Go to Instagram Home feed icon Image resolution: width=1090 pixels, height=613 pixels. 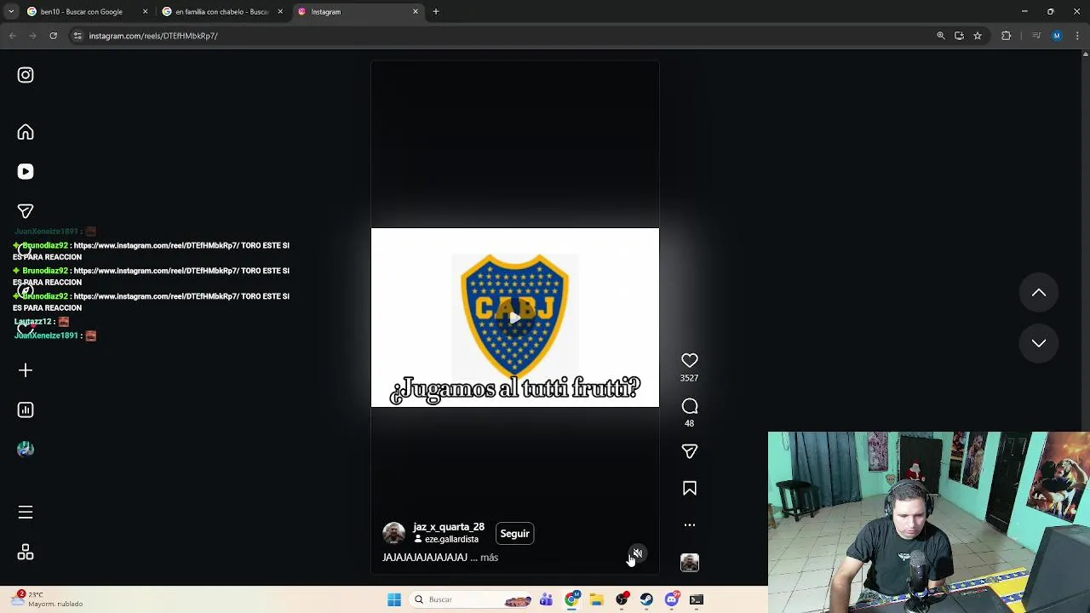click(26, 132)
